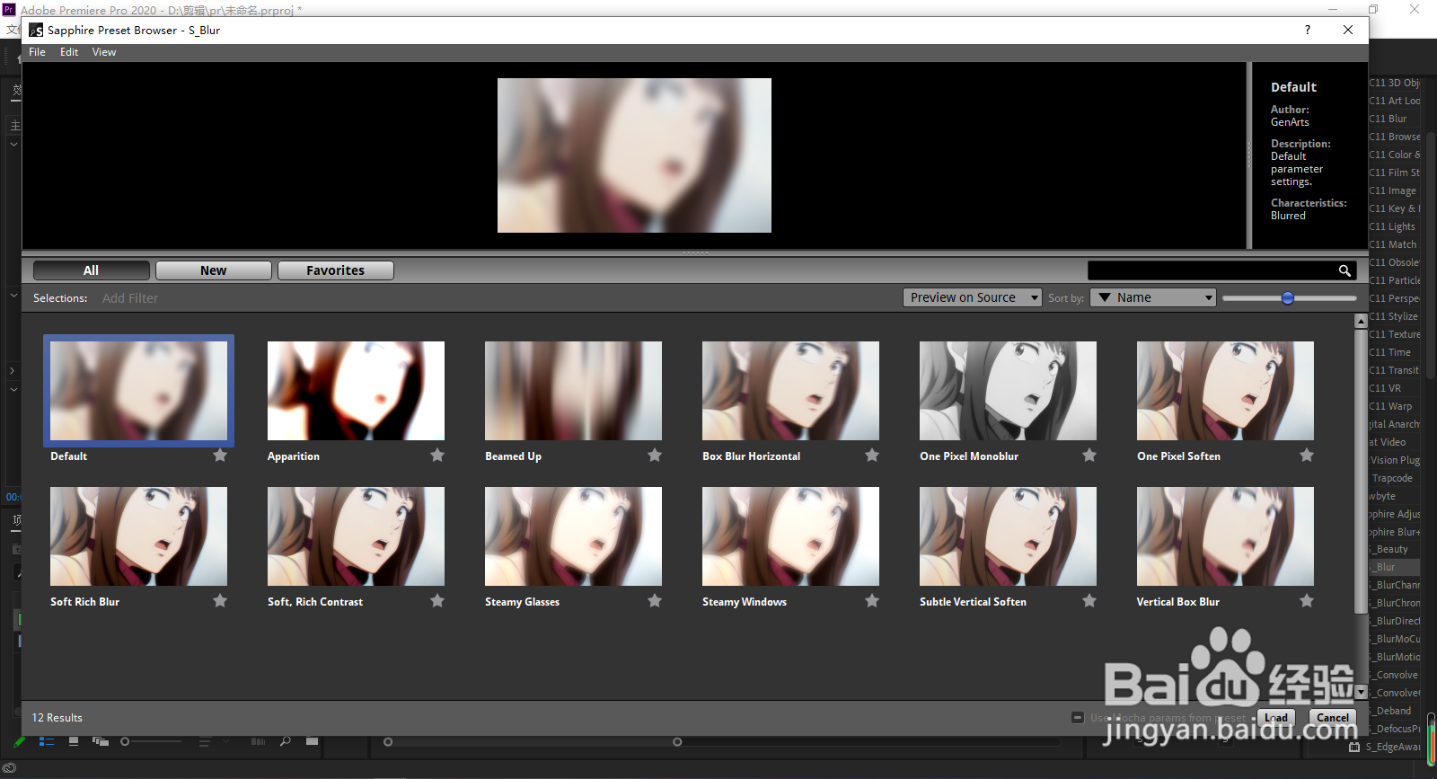Click Add Filter next to Selections
The height and width of the screenshot is (779, 1437).
[x=130, y=298]
